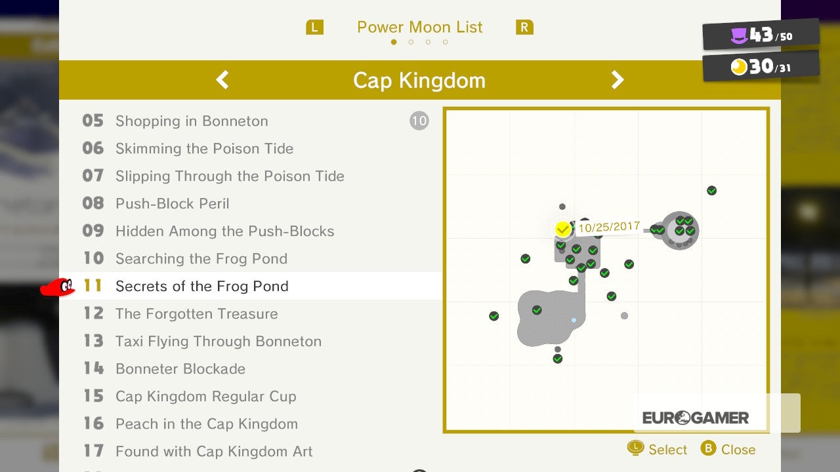
Task: Click the bottom green checkmark below pond
Action: [558, 359]
